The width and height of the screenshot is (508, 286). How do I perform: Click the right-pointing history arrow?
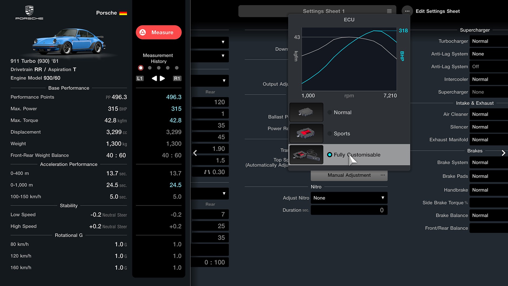pos(162,78)
